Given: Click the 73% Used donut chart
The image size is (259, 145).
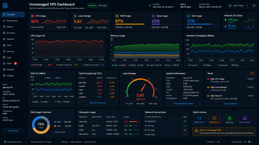Looking at the screenshot, I should (x=41, y=125).
